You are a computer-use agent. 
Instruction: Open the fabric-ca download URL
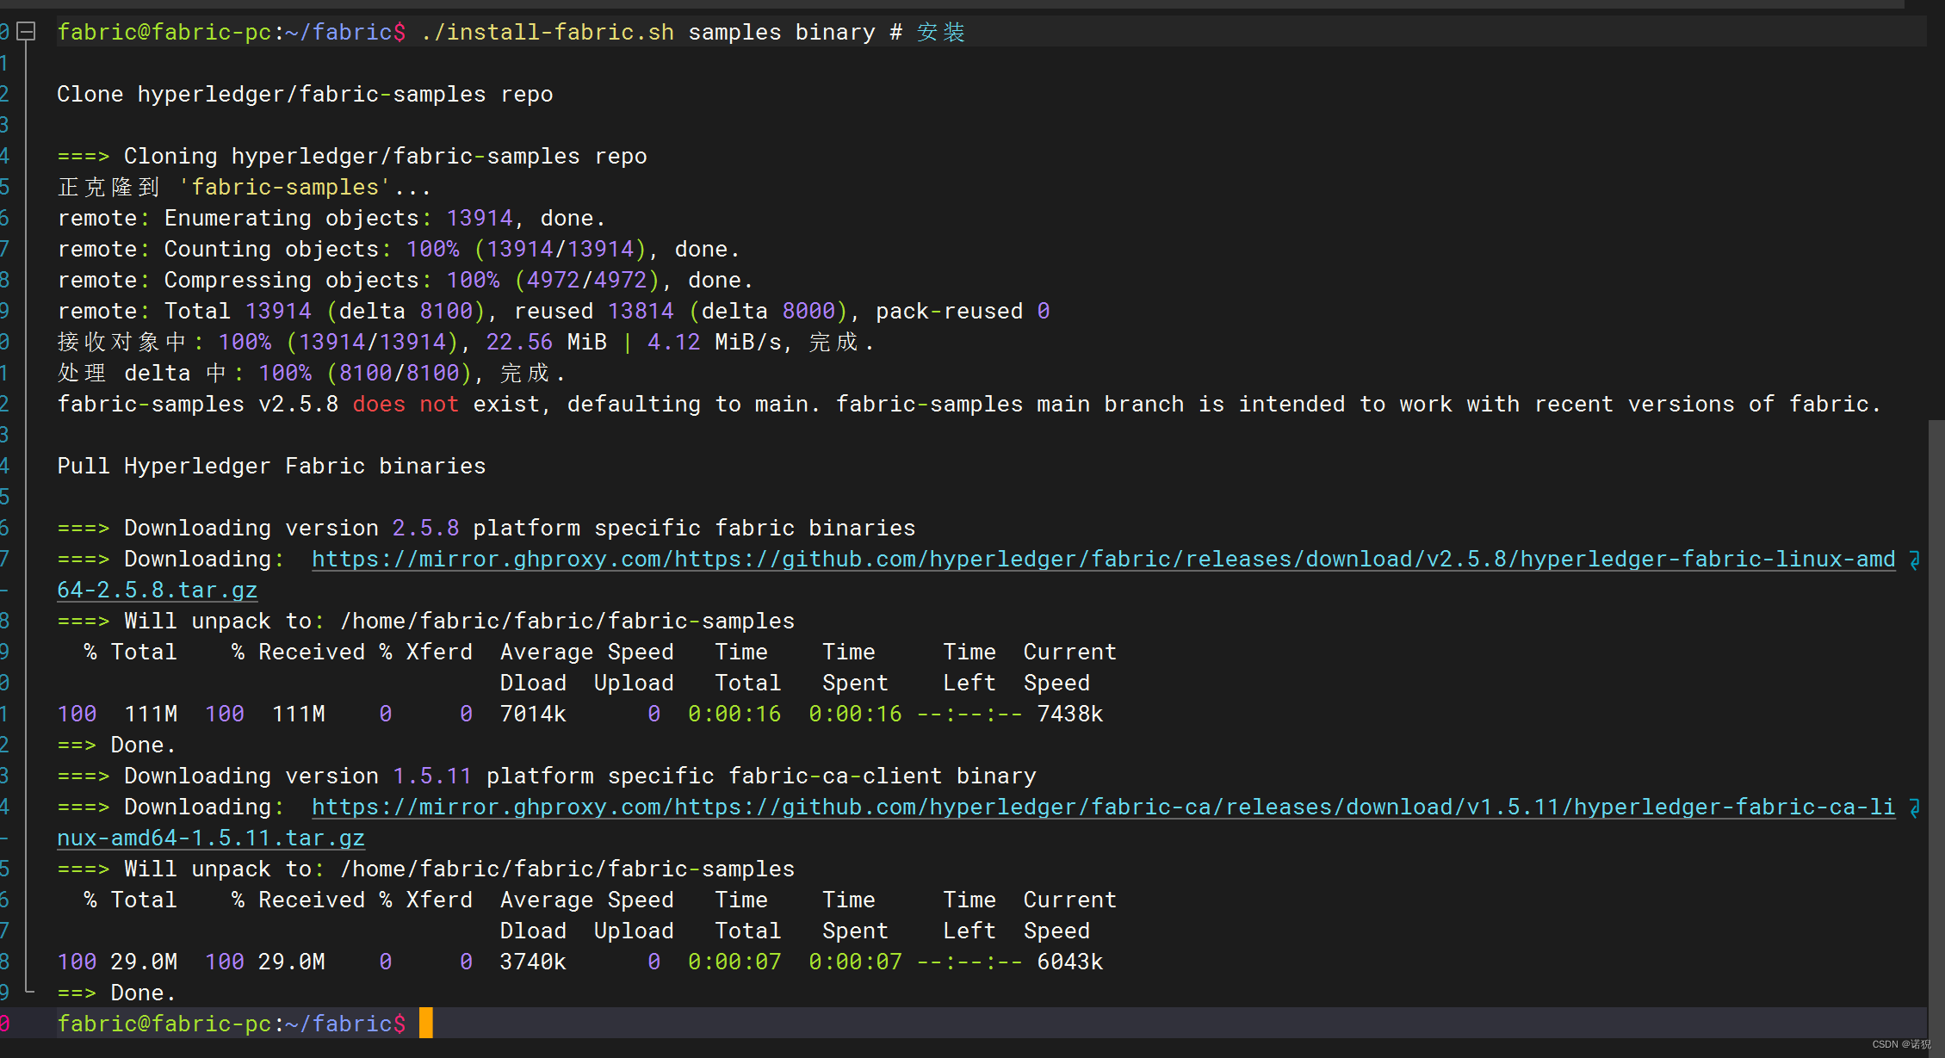point(1102,807)
